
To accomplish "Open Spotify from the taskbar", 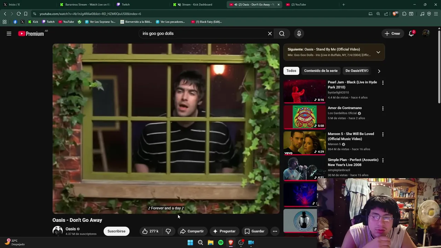I will click(221, 242).
